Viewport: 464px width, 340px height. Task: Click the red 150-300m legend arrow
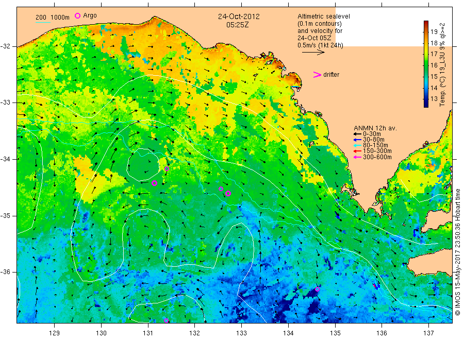[357, 151]
